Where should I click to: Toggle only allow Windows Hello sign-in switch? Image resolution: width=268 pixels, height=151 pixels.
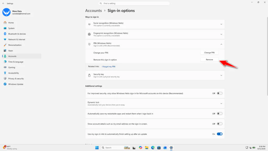(220, 93)
